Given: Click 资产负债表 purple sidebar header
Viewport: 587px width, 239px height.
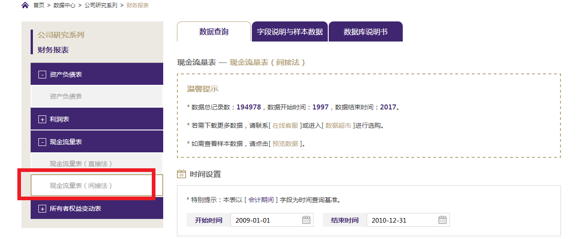Looking at the screenshot, I should tap(97, 74).
